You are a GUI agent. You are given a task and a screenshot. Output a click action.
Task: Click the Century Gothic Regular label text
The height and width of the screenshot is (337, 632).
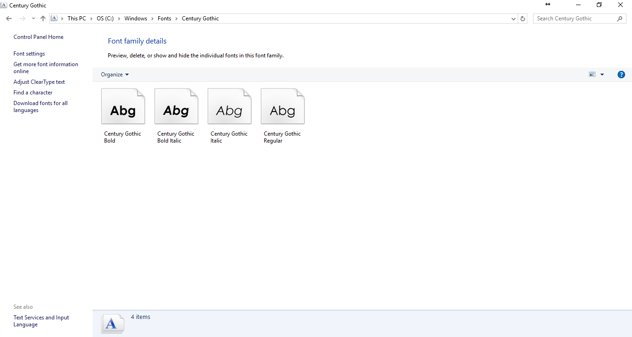coord(282,137)
